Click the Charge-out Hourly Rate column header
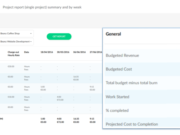 [x=13, y=54]
